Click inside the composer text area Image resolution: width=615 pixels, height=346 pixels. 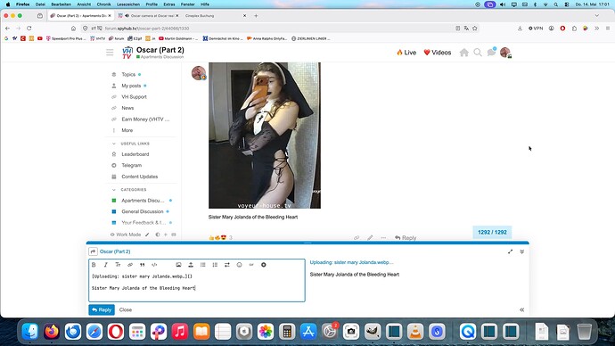197,285
